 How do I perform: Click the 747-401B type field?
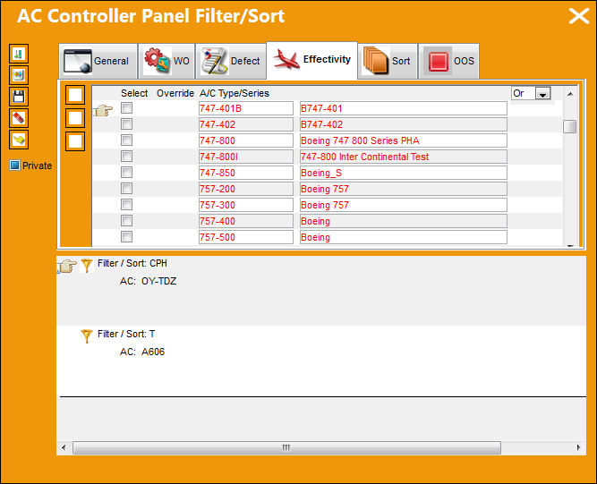point(245,108)
